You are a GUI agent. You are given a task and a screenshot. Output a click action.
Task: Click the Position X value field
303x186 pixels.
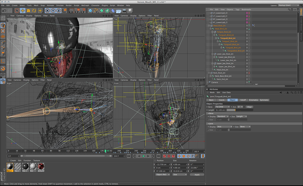(163, 164)
